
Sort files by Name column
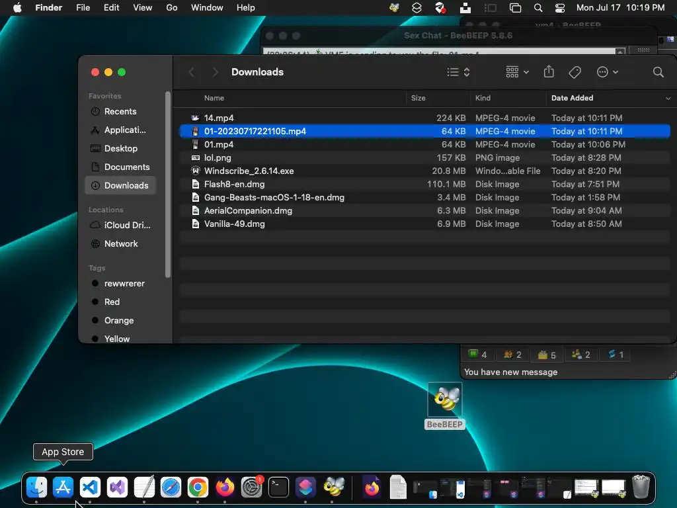pos(214,98)
